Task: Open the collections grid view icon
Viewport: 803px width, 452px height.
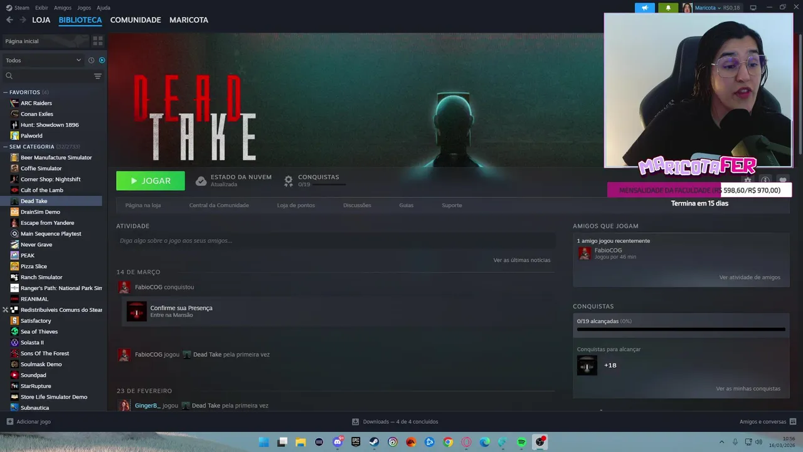Action: (98, 41)
